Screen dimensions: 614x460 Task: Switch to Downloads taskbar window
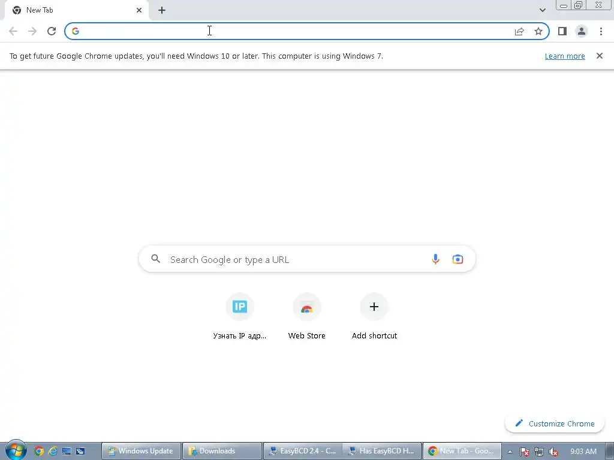(x=222, y=451)
